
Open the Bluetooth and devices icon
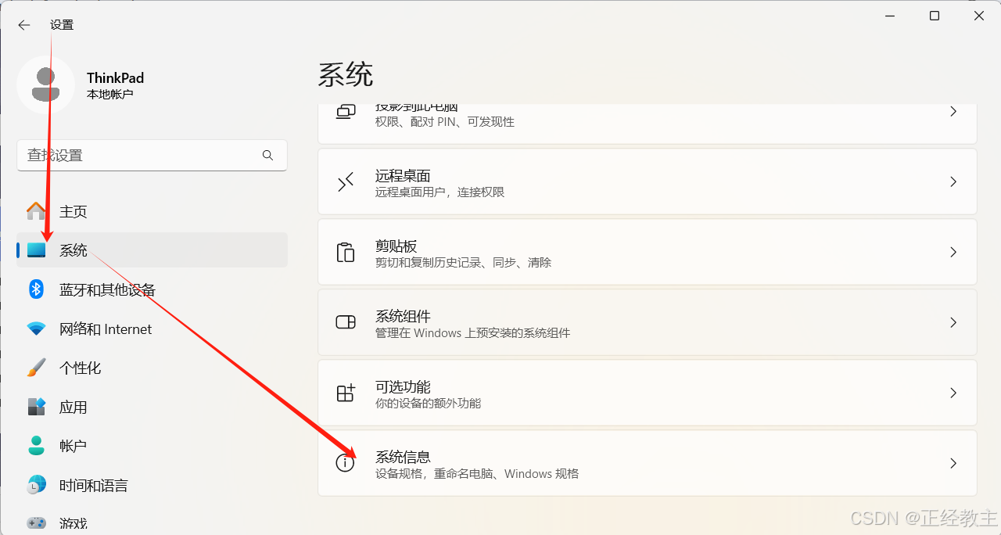(36, 289)
